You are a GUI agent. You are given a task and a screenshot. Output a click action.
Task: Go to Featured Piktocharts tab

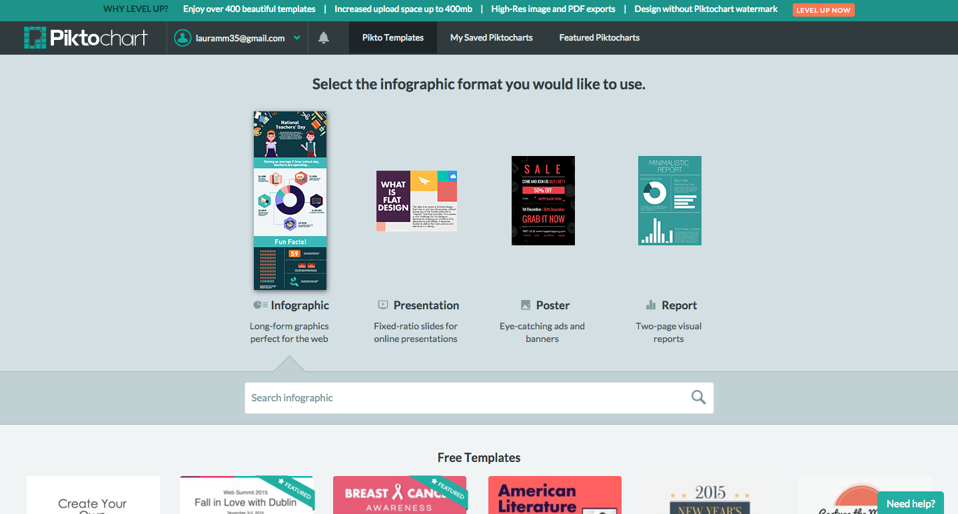pos(600,38)
